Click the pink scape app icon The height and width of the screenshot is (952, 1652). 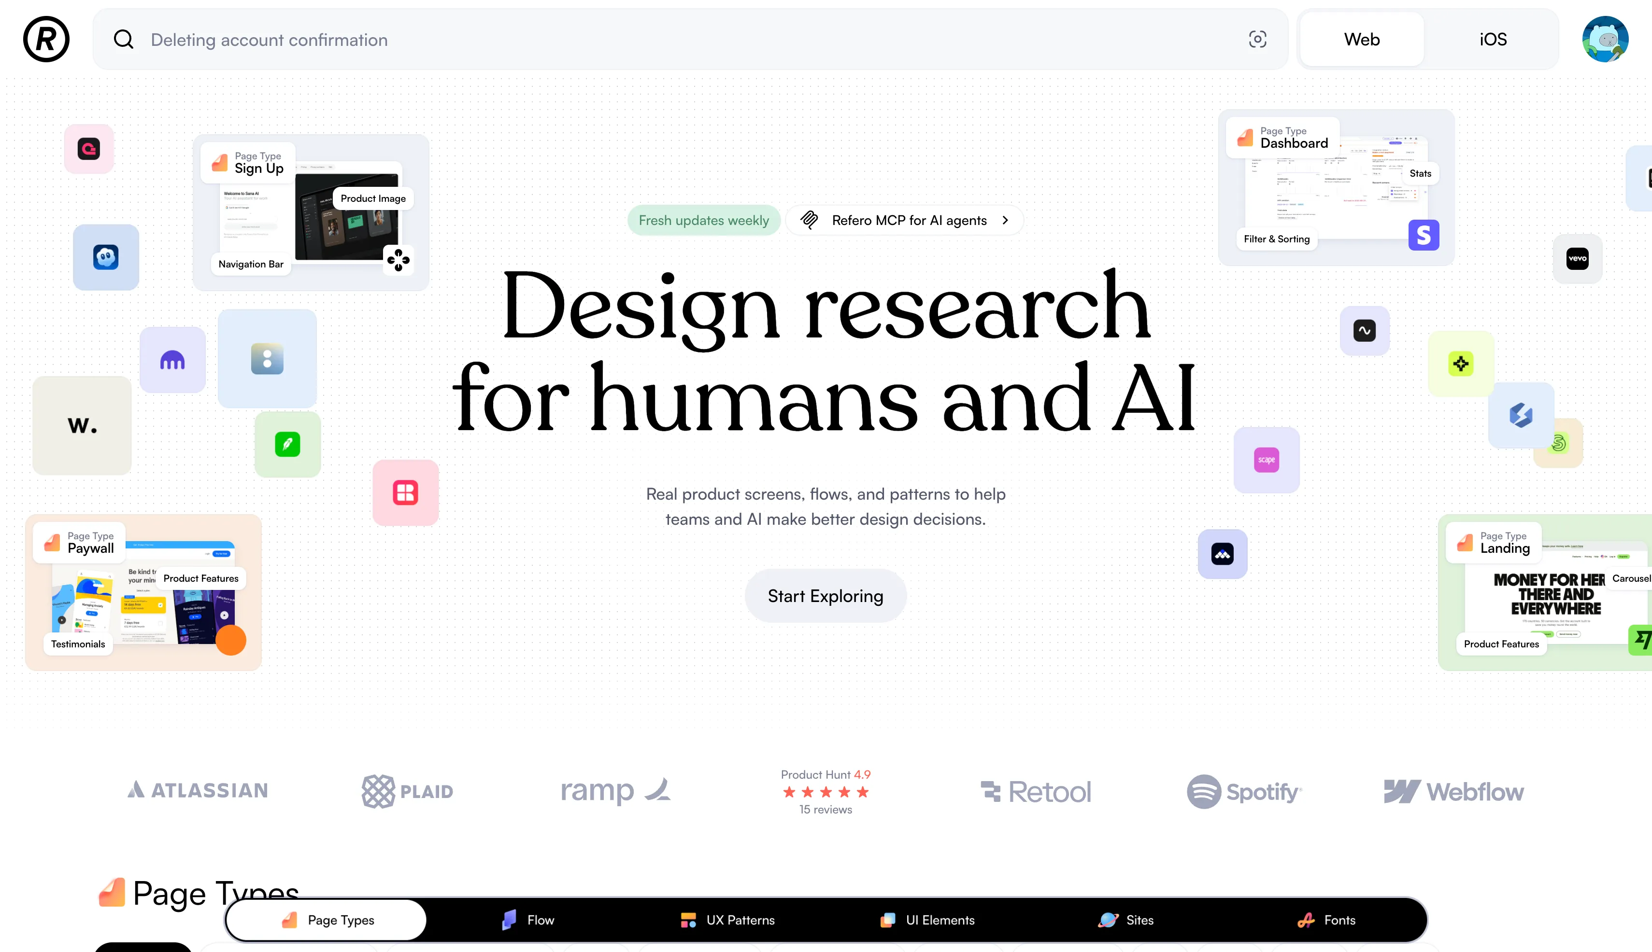click(1266, 460)
